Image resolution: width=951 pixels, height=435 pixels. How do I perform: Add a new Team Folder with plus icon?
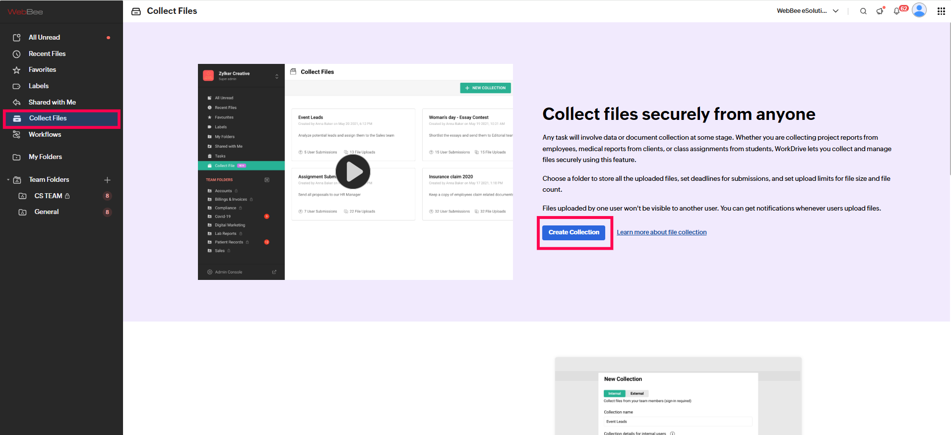click(x=107, y=180)
